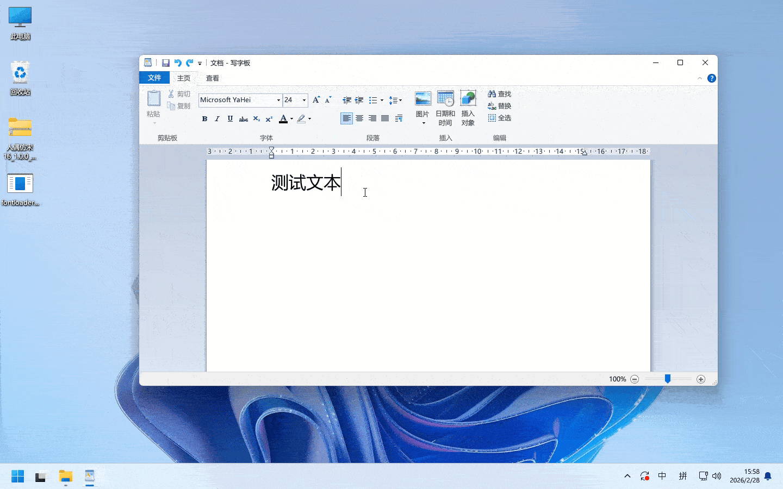
Task: Open the Microsoft YaHei font family dropdown
Action: point(278,100)
